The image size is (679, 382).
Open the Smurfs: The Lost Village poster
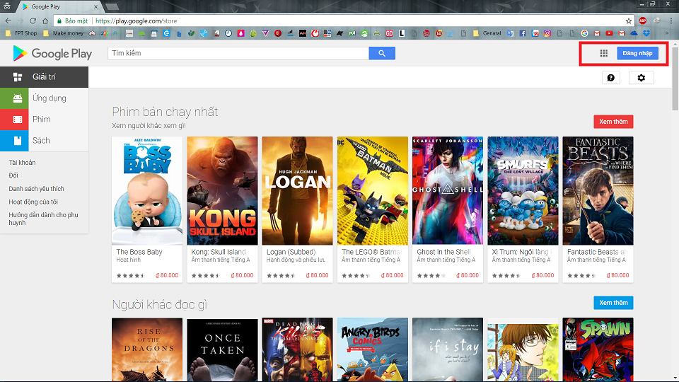(523, 191)
